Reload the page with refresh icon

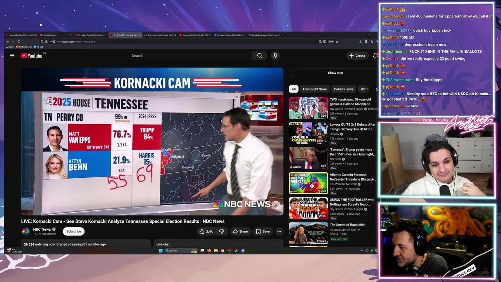tap(18, 42)
